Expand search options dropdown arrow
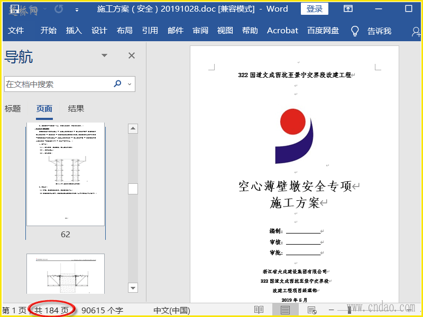This screenshot has height=317, width=423. point(130,84)
